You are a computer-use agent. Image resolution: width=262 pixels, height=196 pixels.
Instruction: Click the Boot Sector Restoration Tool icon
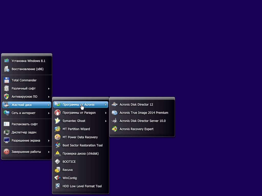(x=58, y=145)
